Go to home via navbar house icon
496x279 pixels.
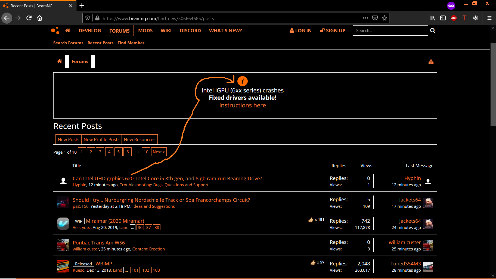(68, 30)
